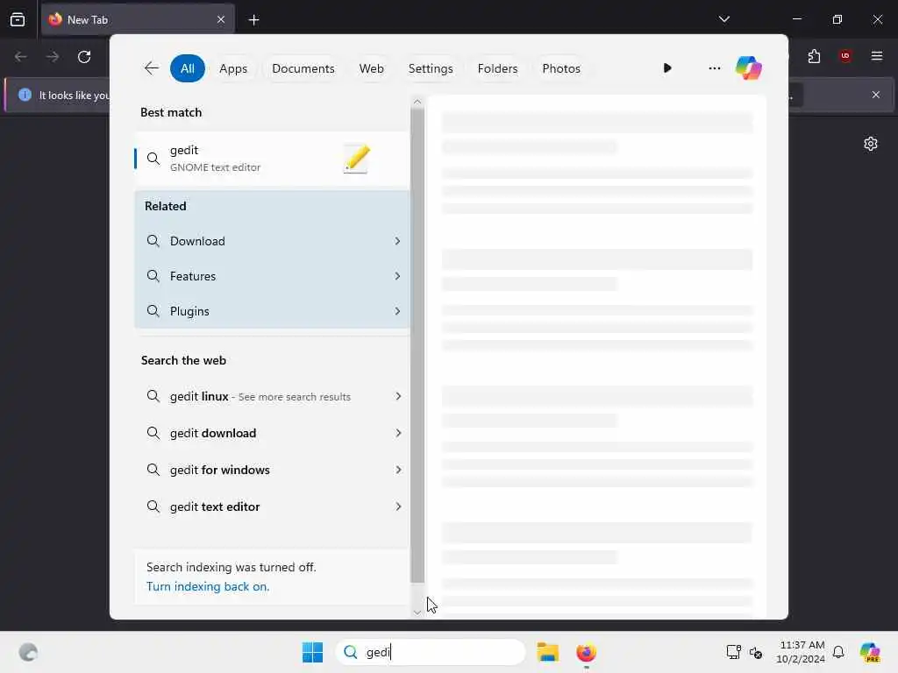The width and height of the screenshot is (898, 673).
Task: Open the notifications bell in system tray
Action: tap(838, 652)
